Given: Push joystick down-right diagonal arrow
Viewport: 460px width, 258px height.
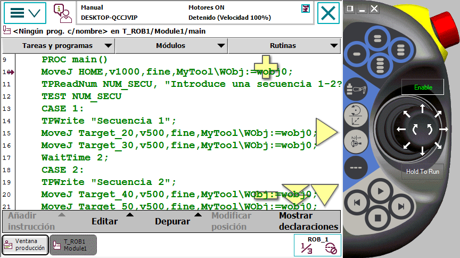Looking at the screenshot, I should click(x=438, y=145).
